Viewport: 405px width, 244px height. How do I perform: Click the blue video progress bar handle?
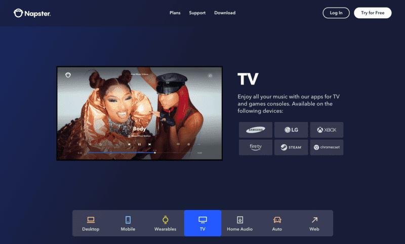[x=155, y=152]
